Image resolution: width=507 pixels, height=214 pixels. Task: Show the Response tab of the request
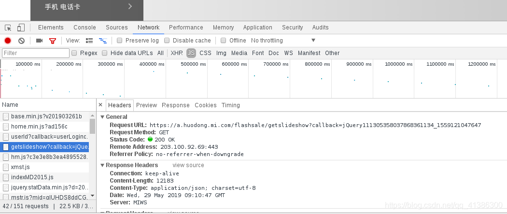pyautogui.click(x=176, y=105)
